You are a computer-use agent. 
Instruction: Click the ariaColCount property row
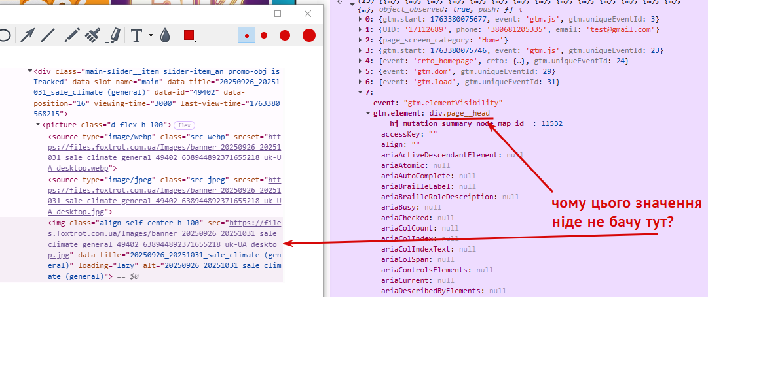point(420,228)
